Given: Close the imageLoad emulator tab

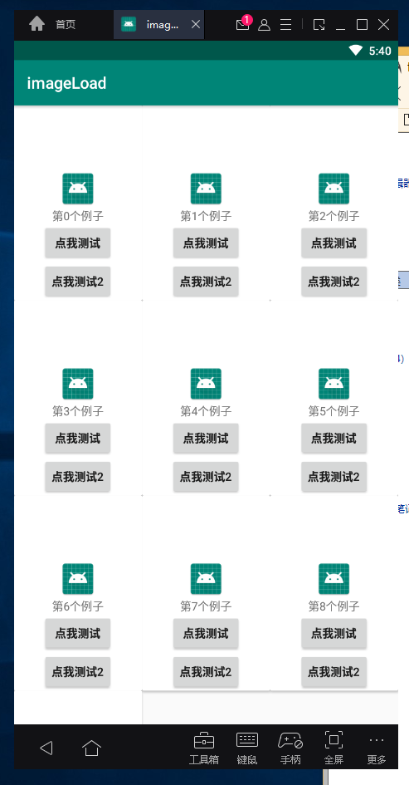Looking at the screenshot, I should point(196,25).
